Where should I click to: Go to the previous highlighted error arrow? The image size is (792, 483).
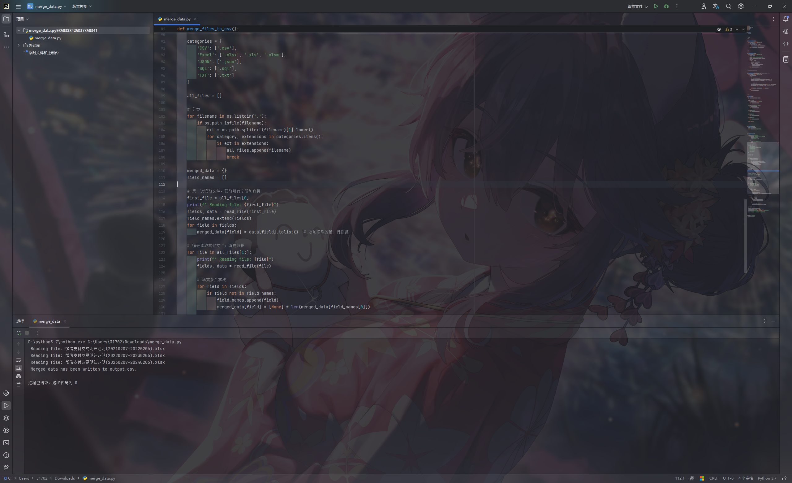click(x=737, y=29)
